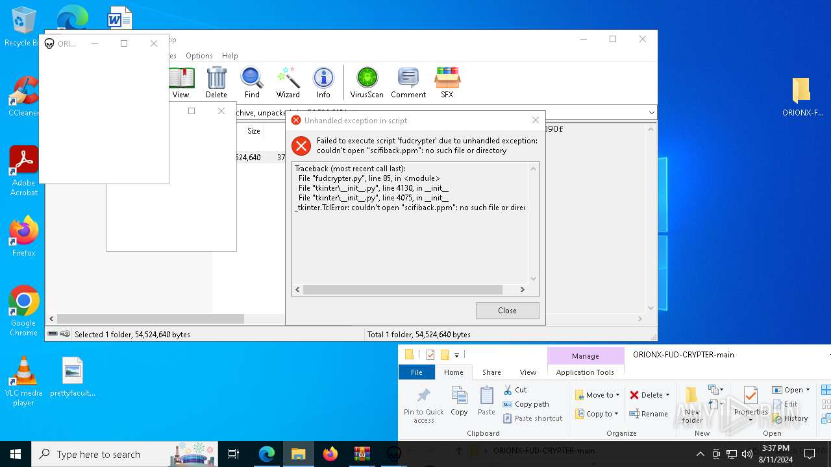Image resolution: width=831 pixels, height=467 pixels.
Task: Click Edit in the Open group
Action: 785,404
